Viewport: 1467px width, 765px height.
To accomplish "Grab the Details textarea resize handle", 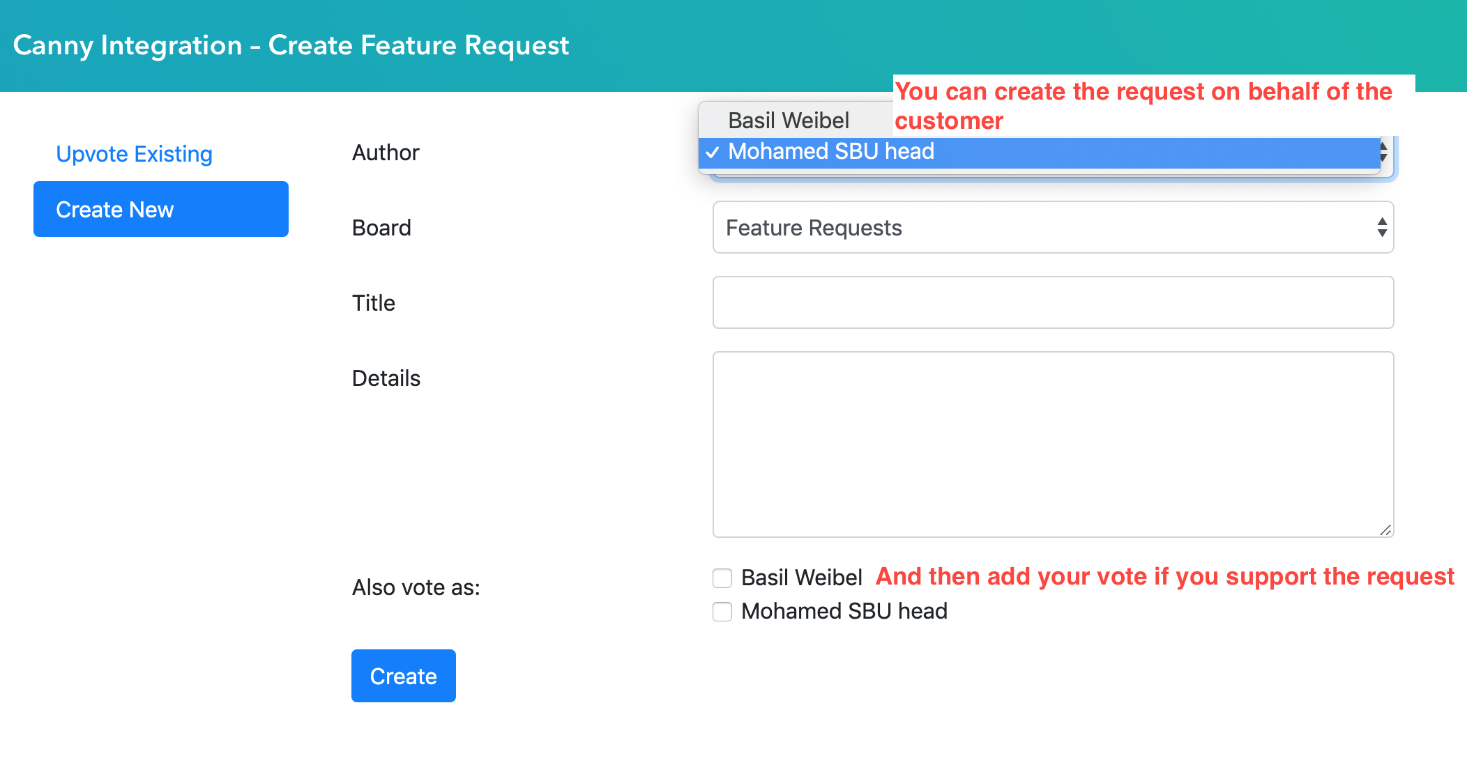I will tap(1385, 530).
